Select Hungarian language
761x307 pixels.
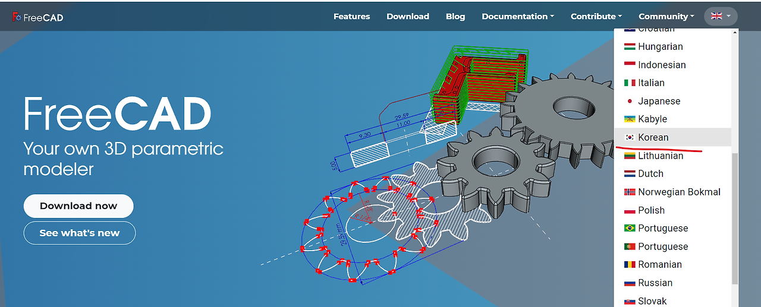(673, 46)
